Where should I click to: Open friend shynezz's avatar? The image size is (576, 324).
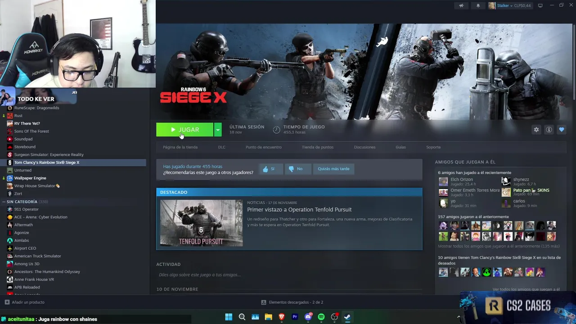tap(506, 181)
